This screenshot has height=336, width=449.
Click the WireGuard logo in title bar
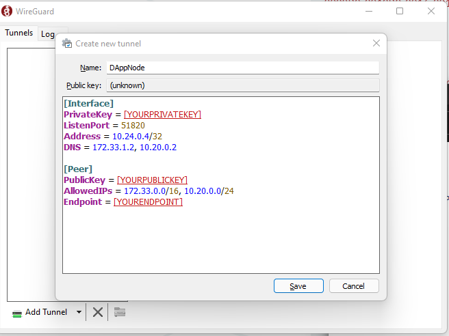pyautogui.click(x=7, y=11)
